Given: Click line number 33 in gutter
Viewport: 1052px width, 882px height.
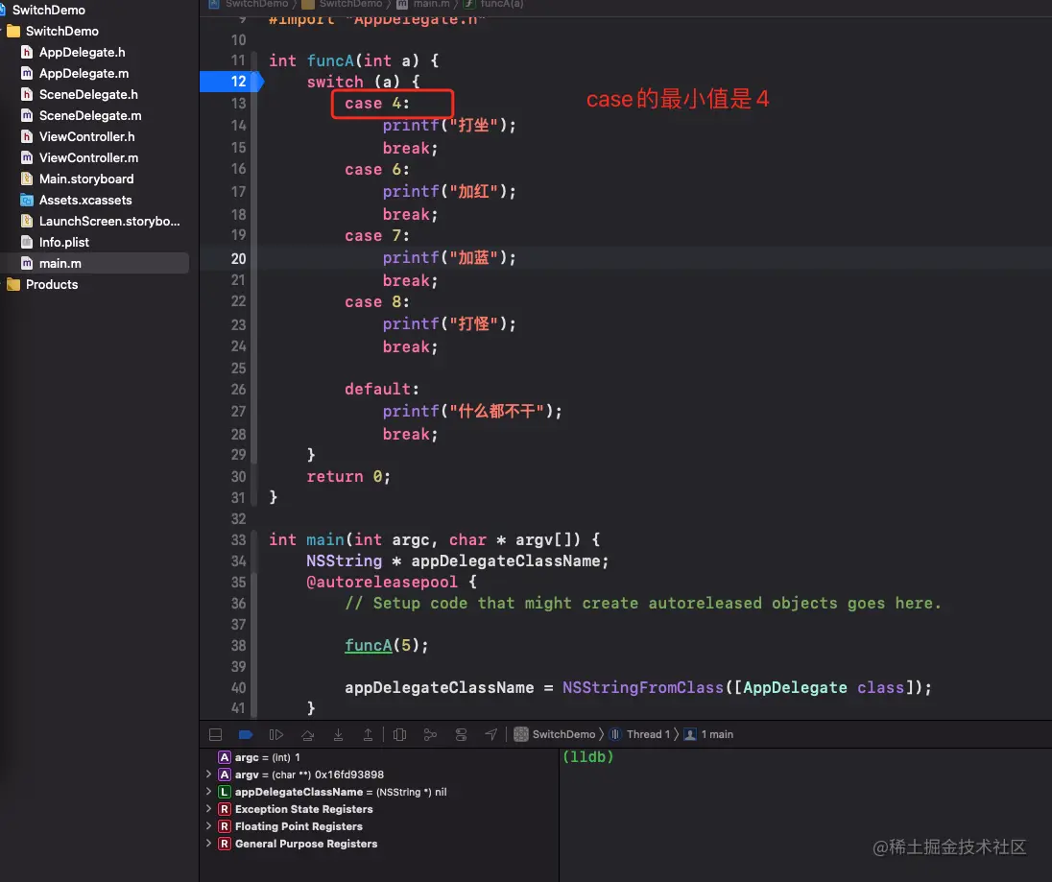Looking at the screenshot, I should pos(238,540).
